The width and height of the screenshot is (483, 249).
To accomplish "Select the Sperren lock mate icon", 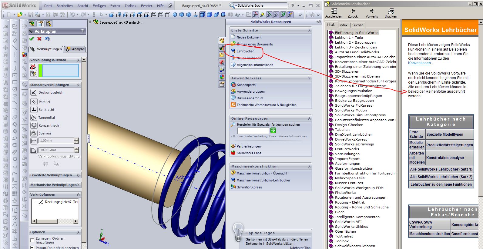I will tap(34, 133).
